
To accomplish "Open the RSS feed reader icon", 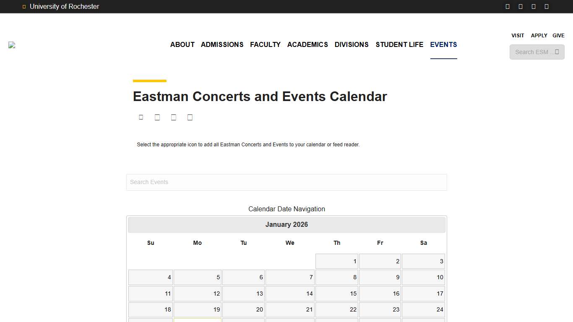I will [190, 117].
